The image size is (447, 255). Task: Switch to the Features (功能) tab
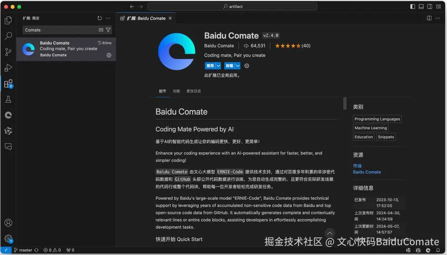176,91
